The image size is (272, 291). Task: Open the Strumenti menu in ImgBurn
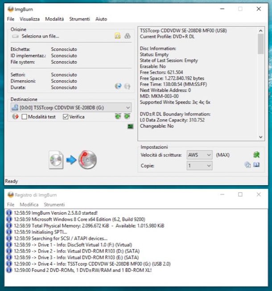tap(79, 19)
